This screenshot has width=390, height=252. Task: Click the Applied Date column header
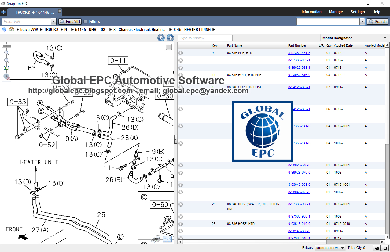343,45
